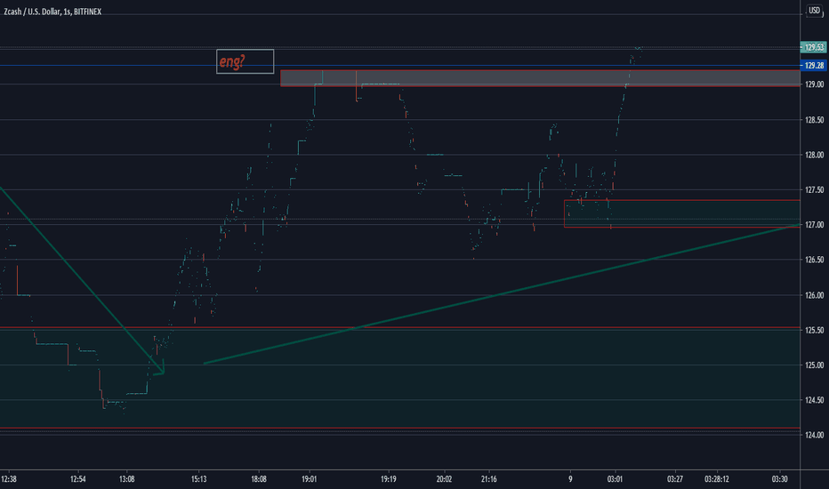Click the 129.00 price axis label
This screenshot has width=829, height=489.
pyautogui.click(x=814, y=84)
